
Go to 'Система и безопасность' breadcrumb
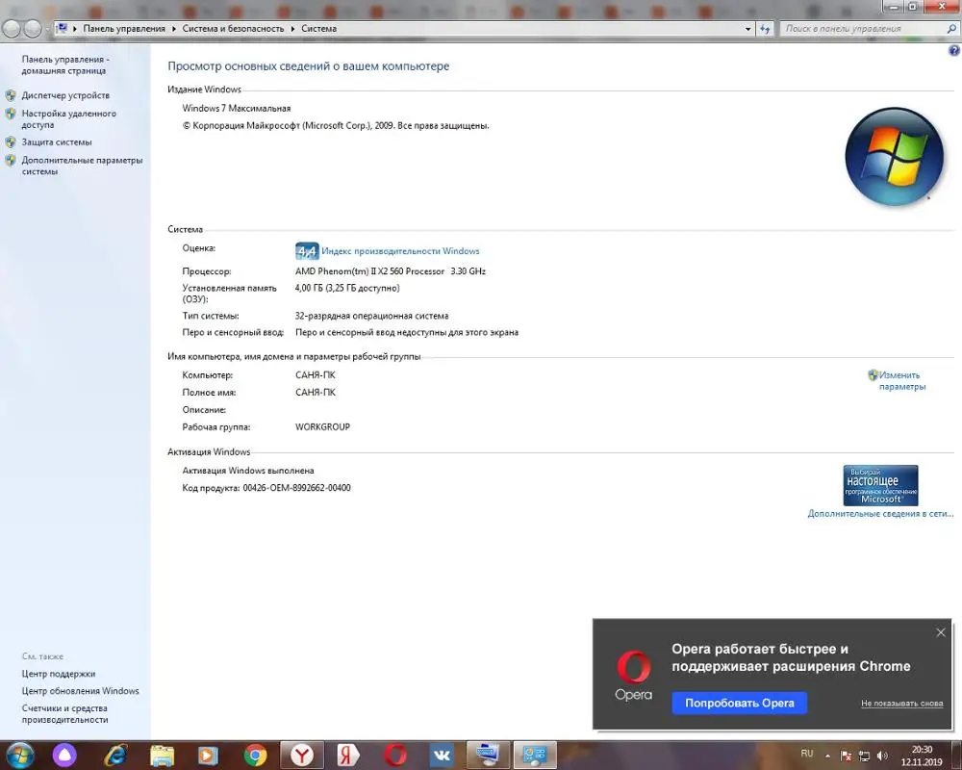(233, 28)
